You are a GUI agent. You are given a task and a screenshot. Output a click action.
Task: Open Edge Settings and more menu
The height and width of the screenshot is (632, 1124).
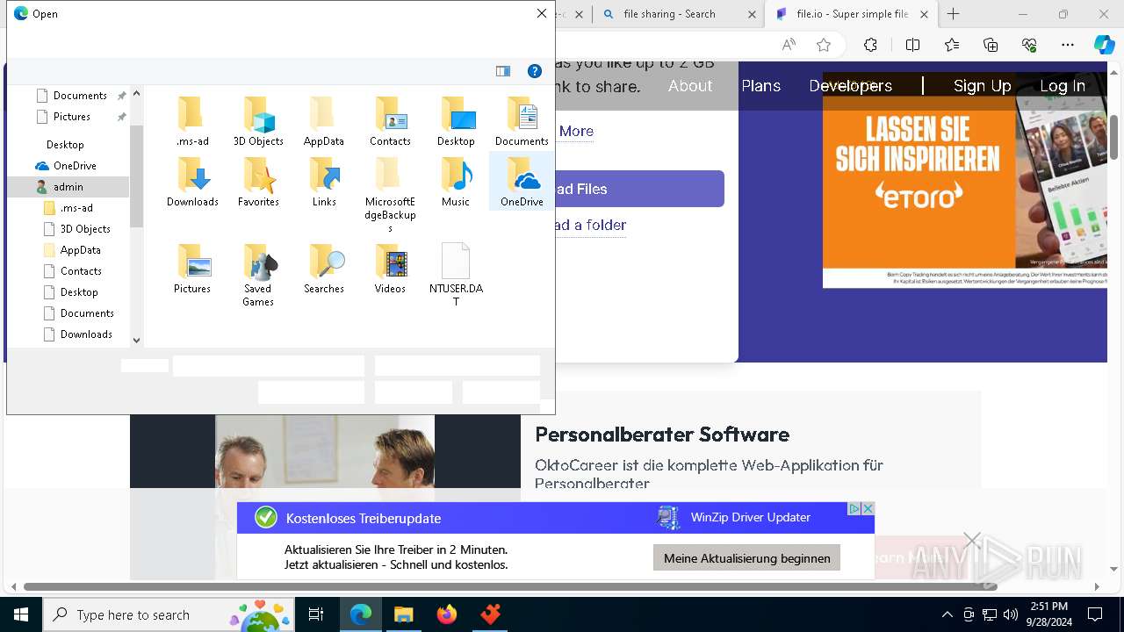pos(1068,45)
